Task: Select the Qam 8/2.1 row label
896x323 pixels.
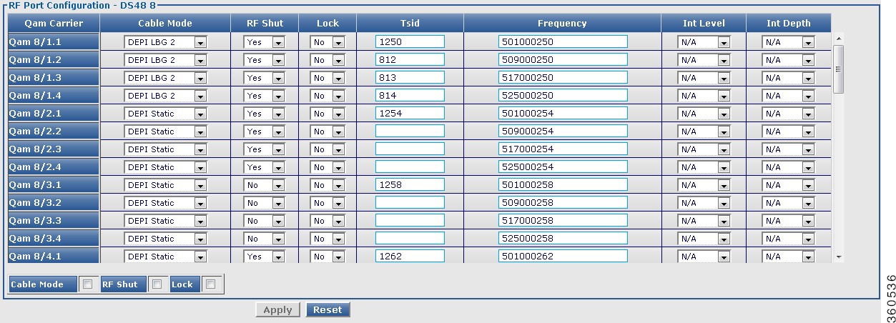Action: click(x=54, y=114)
